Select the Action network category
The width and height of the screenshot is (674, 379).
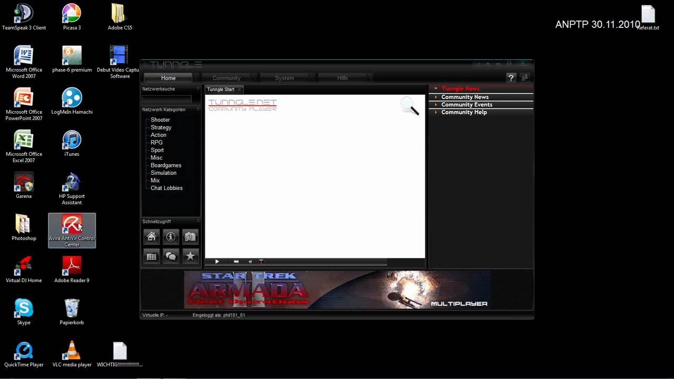pos(158,135)
